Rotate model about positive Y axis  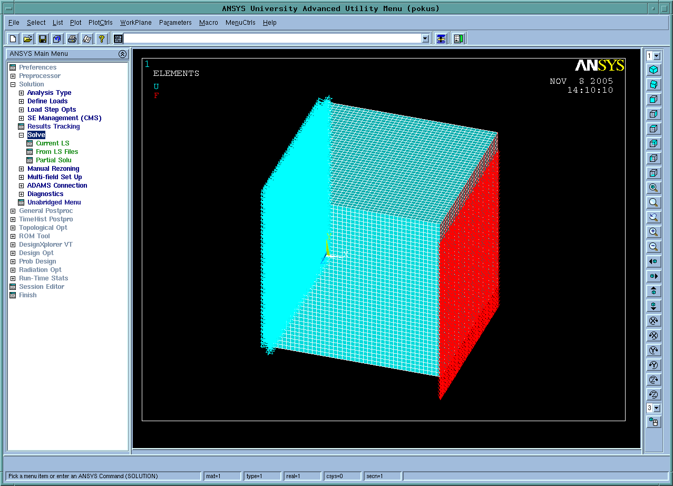(x=654, y=350)
